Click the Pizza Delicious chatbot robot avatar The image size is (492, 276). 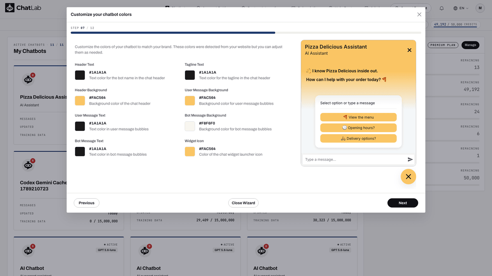pyautogui.click(x=28, y=80)
